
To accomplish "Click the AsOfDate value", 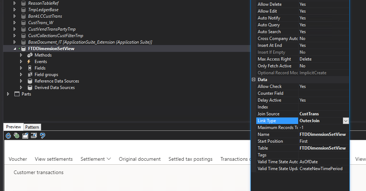I will click(x=309, y=162).
